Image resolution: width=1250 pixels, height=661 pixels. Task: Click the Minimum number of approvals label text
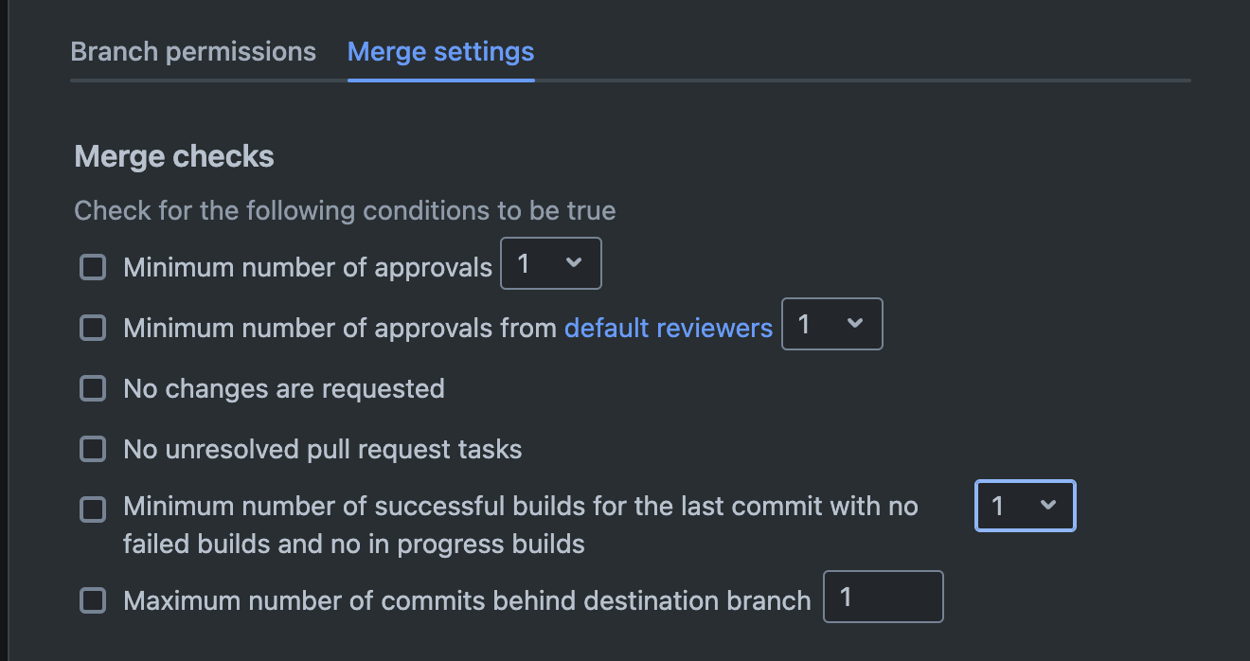pos(308,267)
